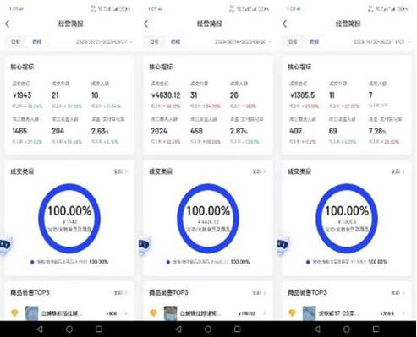This screenshot has height=337, width=417.
Task: Select weekly report tab on ¥4630.12 screen
Action: pyautogui.click(x=175, y=41)
